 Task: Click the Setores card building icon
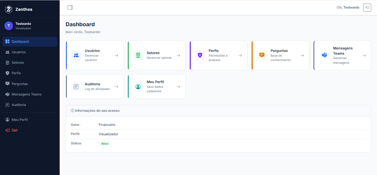tap(138, 55)
